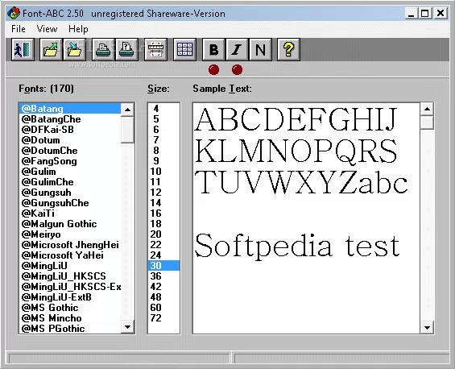Select @GungsuhChe font
Screen dimensions: 455x369
[70, 203]
